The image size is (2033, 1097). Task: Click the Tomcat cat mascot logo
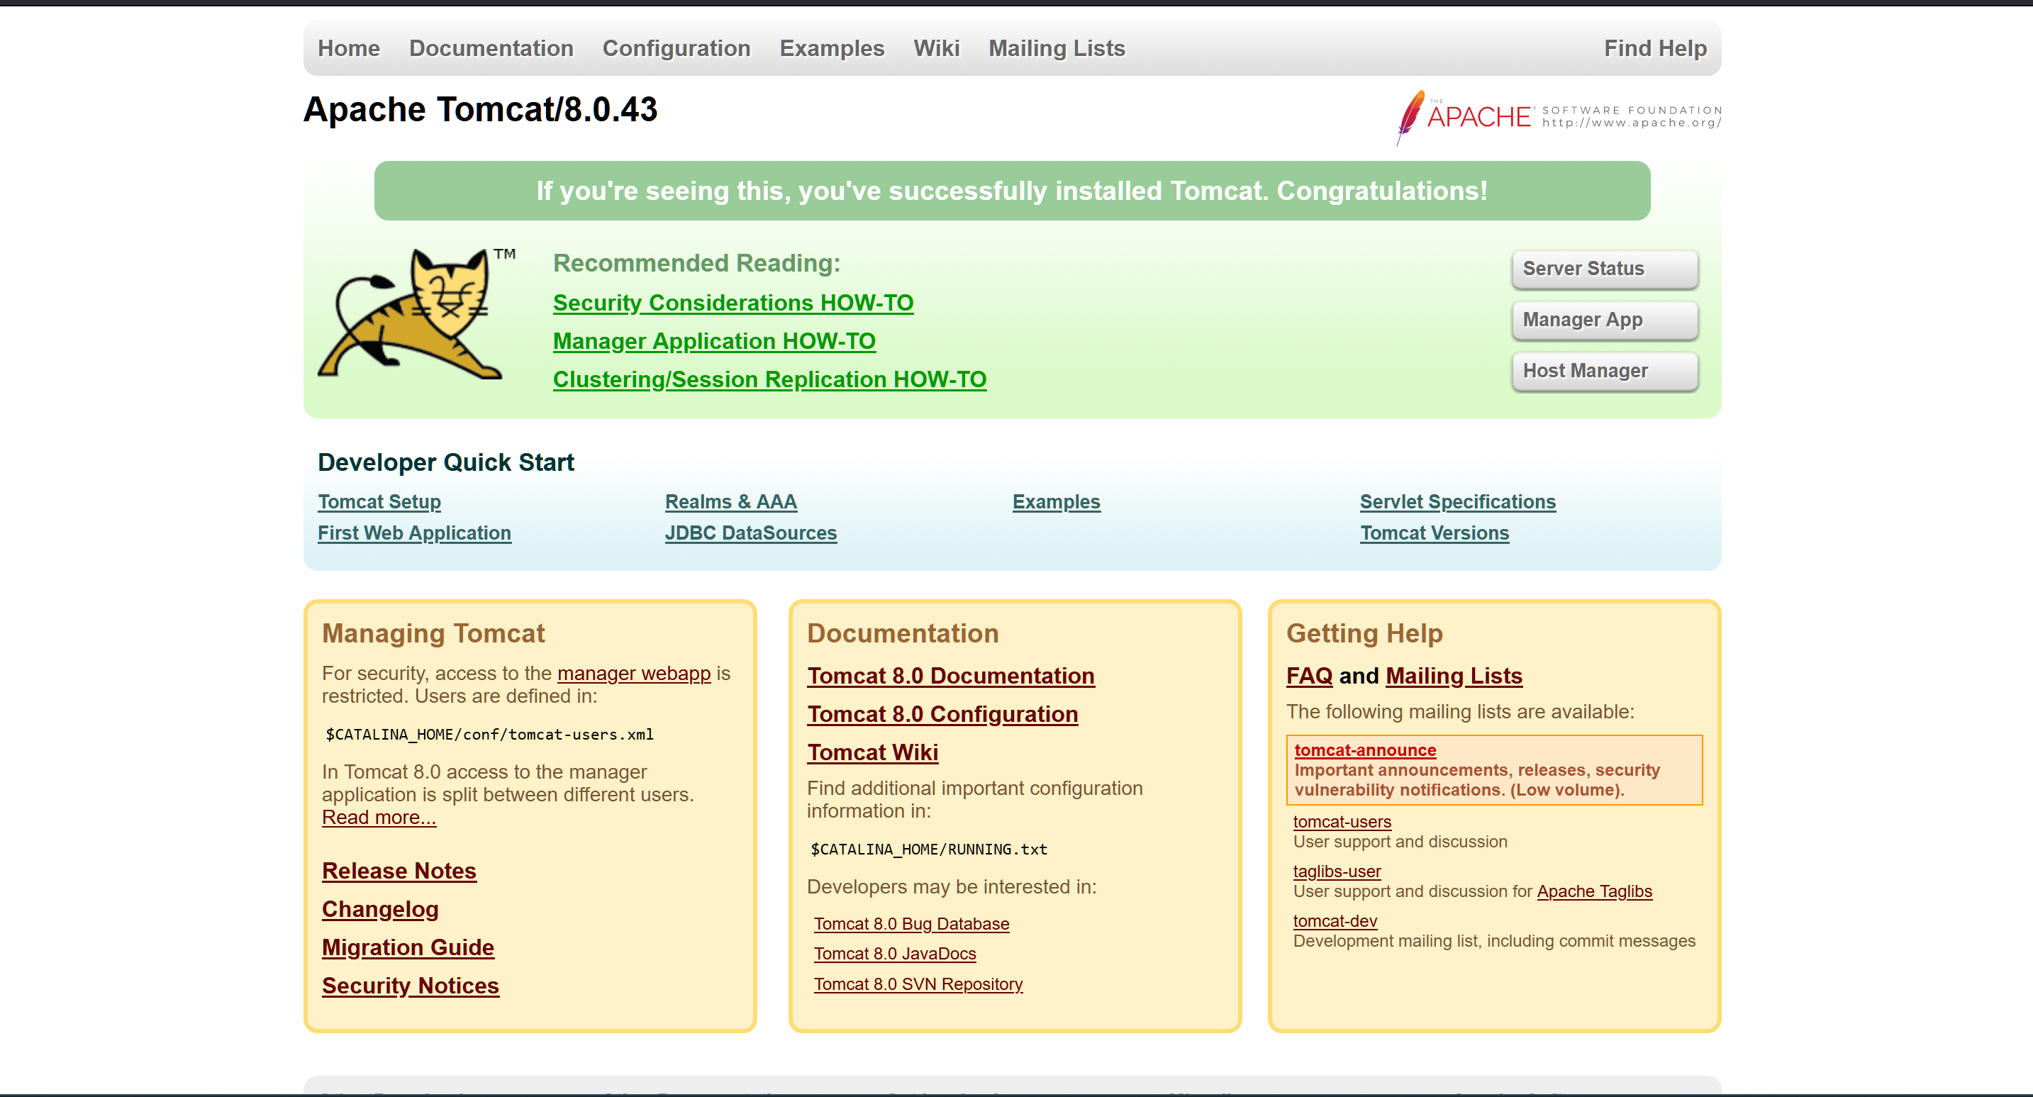[418, 315]
